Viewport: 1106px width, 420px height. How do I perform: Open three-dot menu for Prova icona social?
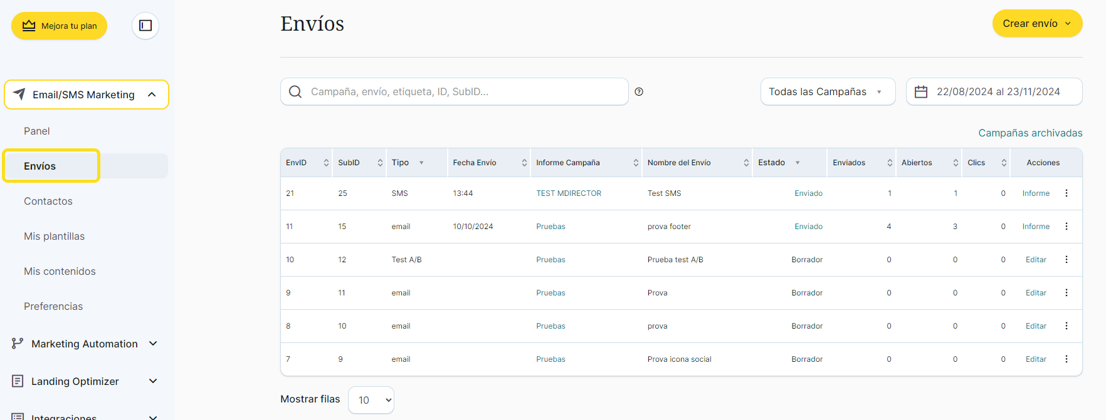tap(1066, 359)
